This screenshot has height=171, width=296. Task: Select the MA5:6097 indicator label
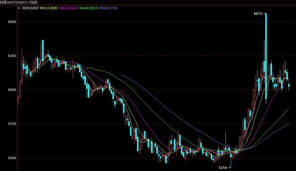point(30,8)
